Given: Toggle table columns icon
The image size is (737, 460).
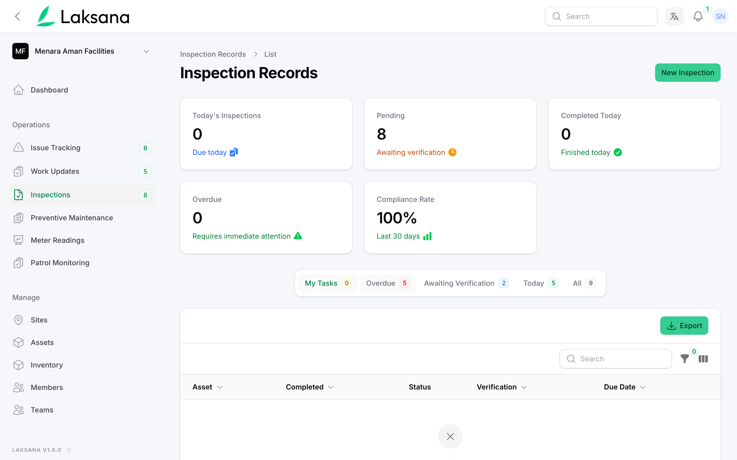Looking at the screenshot, I should [703, 359].
